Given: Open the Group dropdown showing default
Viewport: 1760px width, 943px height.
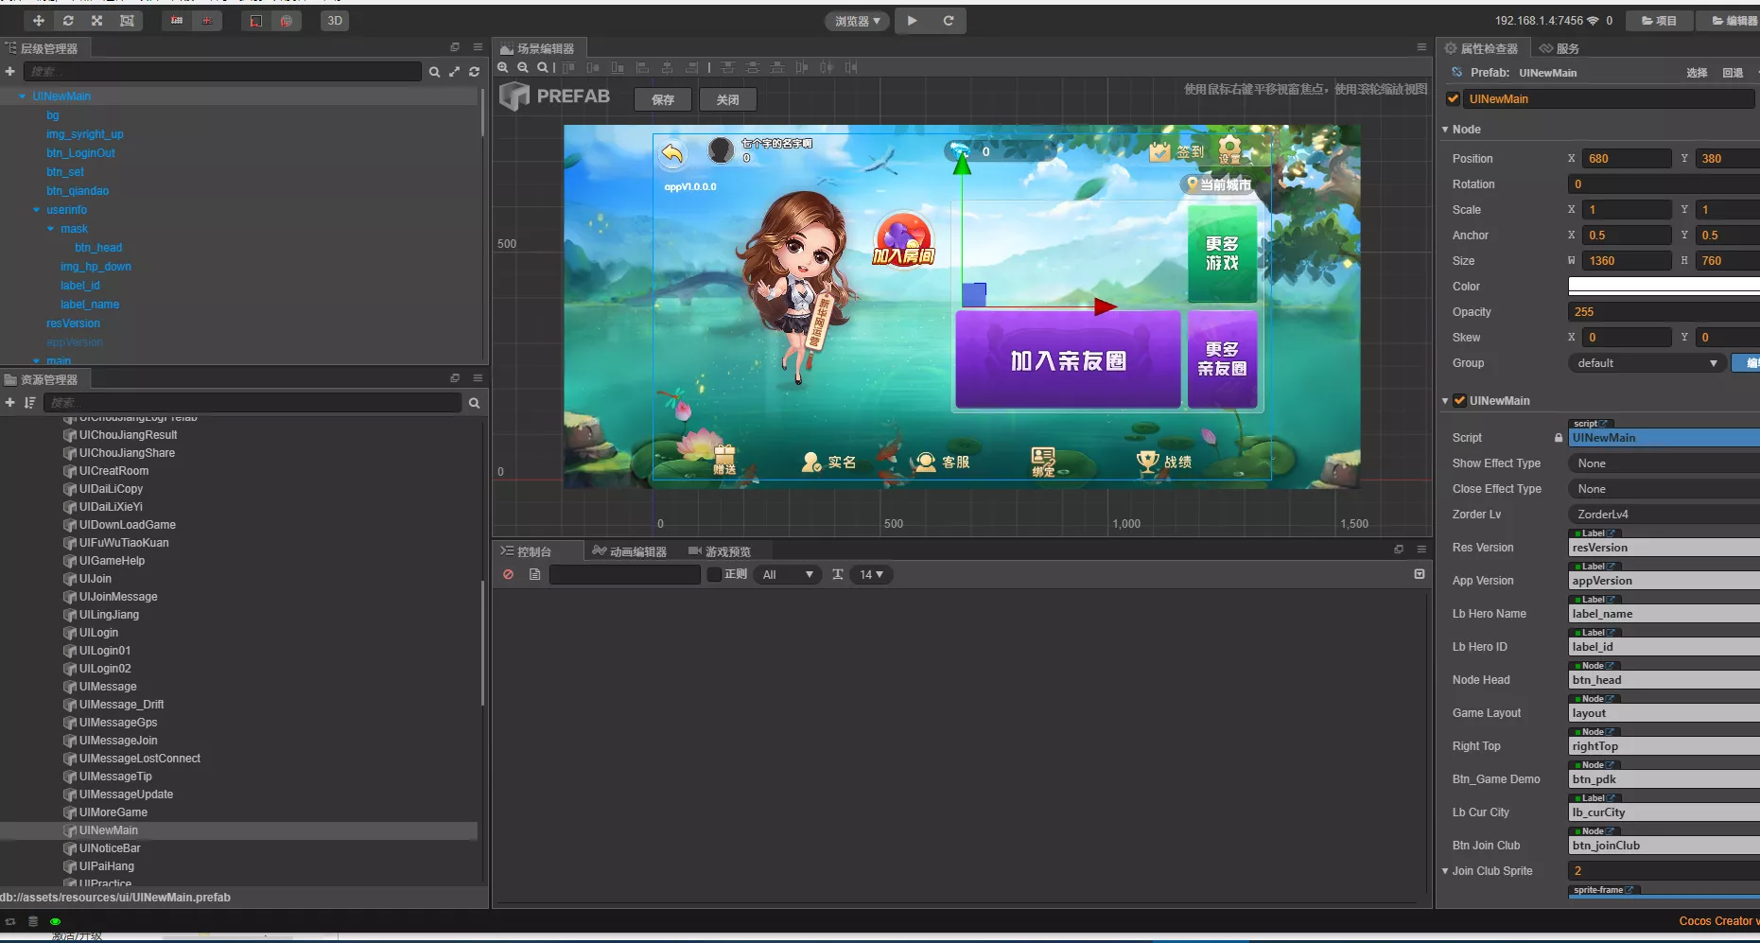Looking at the screenshot, I should click(1646, 362).
